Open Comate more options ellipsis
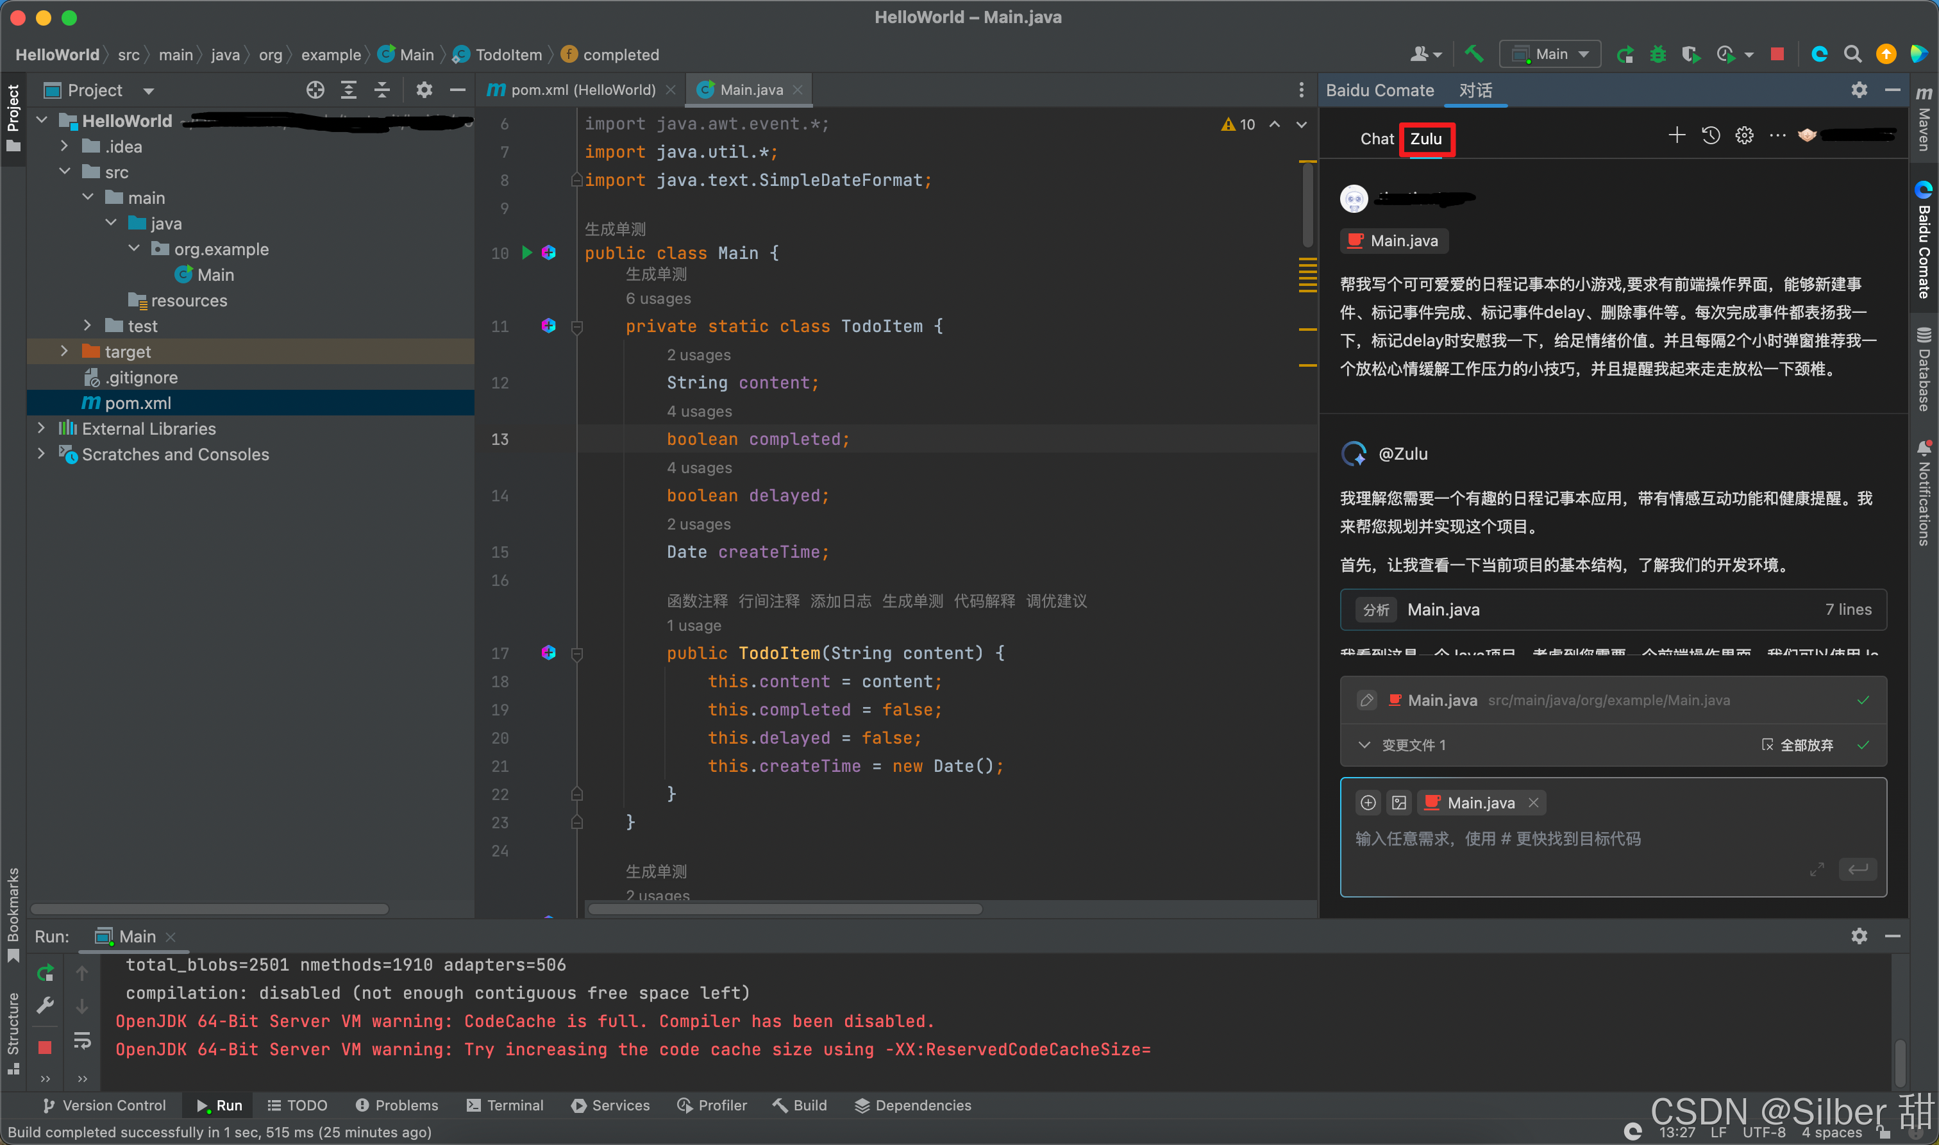The image size is (1939, 1145). pyautogui.click(x=1777, y=136)
